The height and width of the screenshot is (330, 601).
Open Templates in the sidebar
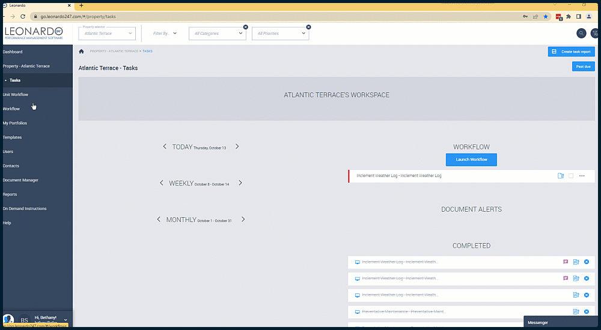pos(12,137)
